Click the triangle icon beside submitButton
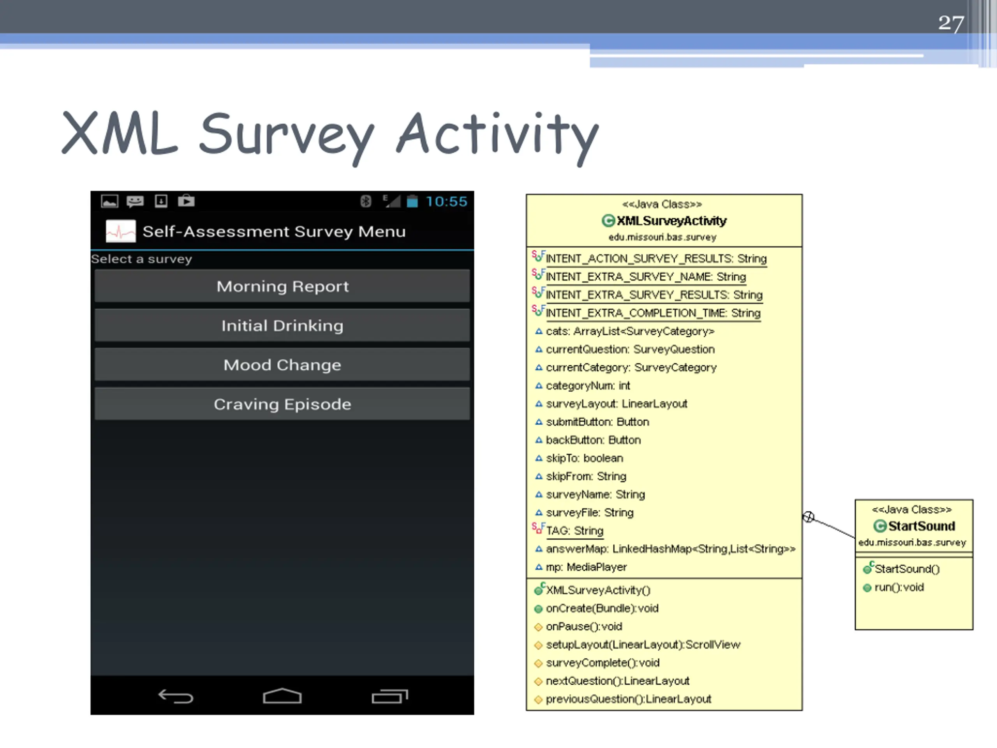 (x=539, y=422)
